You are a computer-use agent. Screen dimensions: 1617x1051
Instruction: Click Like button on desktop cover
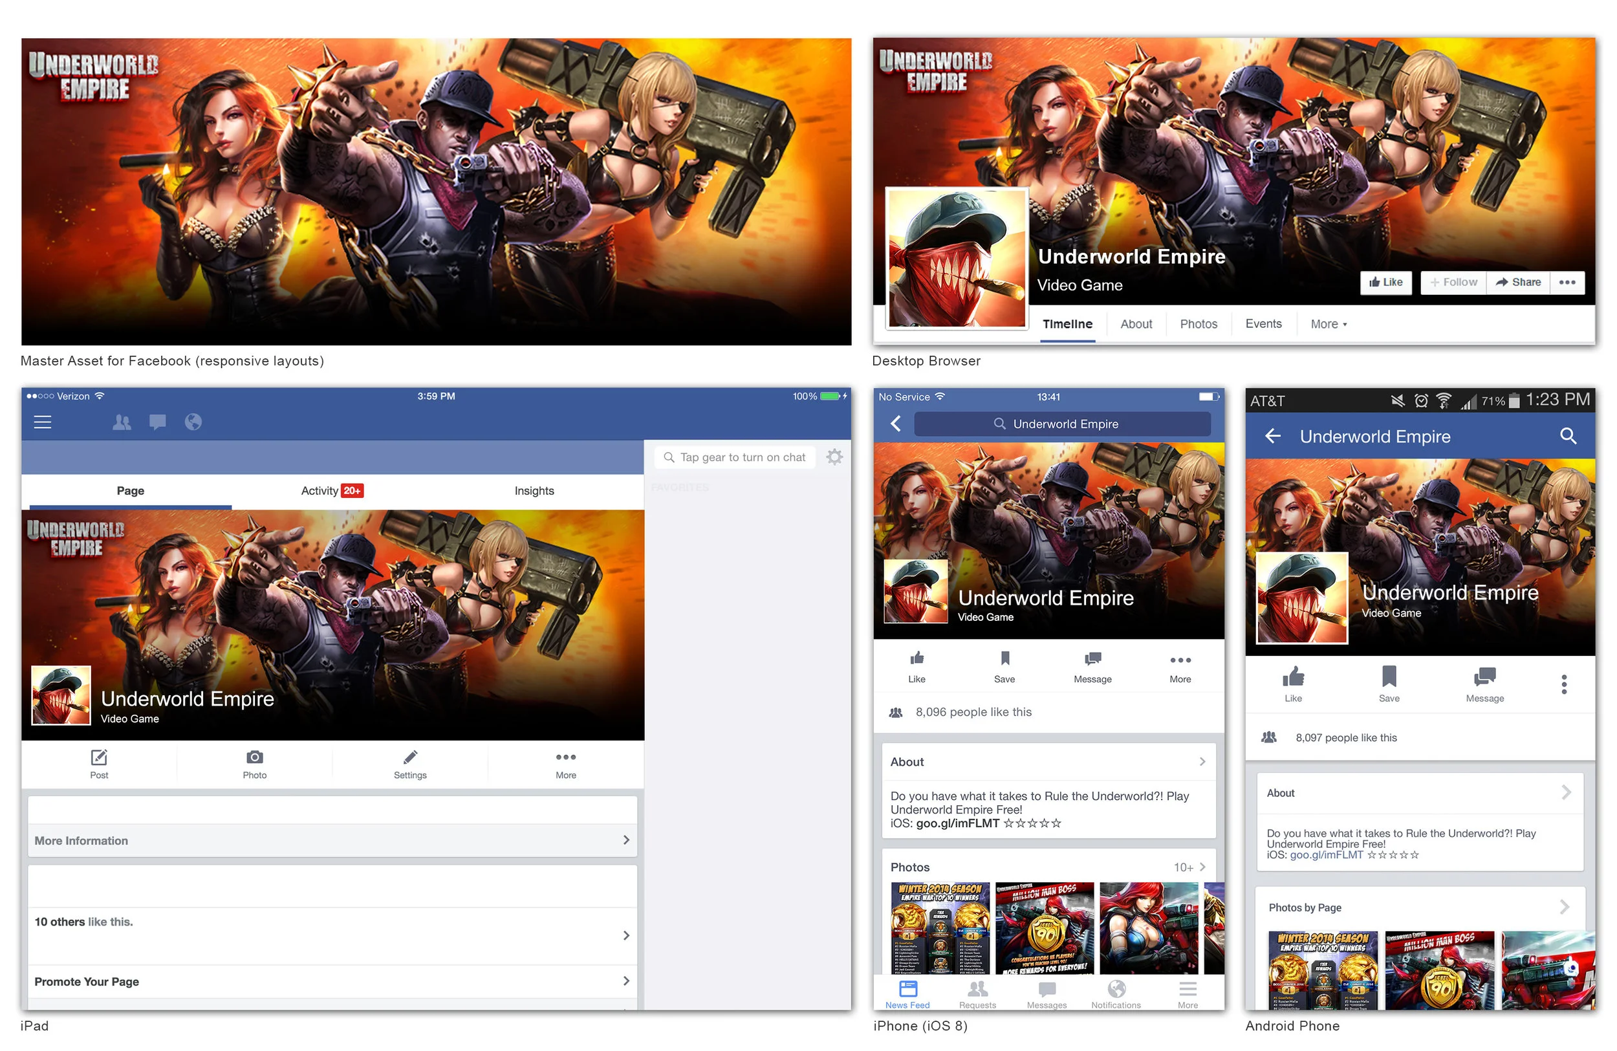coord(1385,282)
